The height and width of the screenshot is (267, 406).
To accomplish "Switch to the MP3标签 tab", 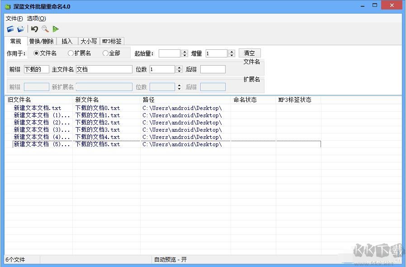I will [112, 41].
